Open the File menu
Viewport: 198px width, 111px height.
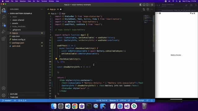(x=12, y=1)
